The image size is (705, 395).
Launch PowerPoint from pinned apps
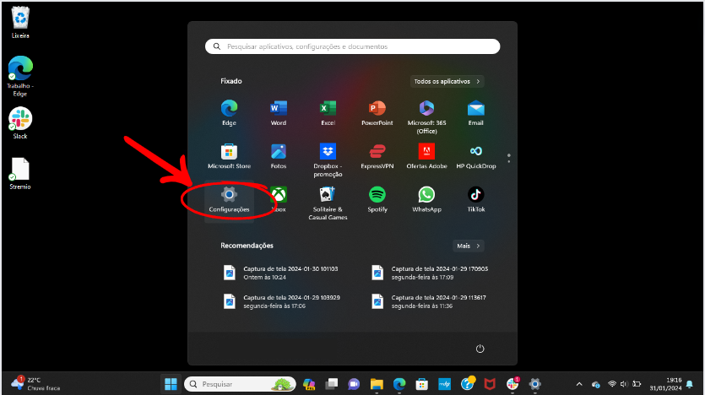point(377,113)
